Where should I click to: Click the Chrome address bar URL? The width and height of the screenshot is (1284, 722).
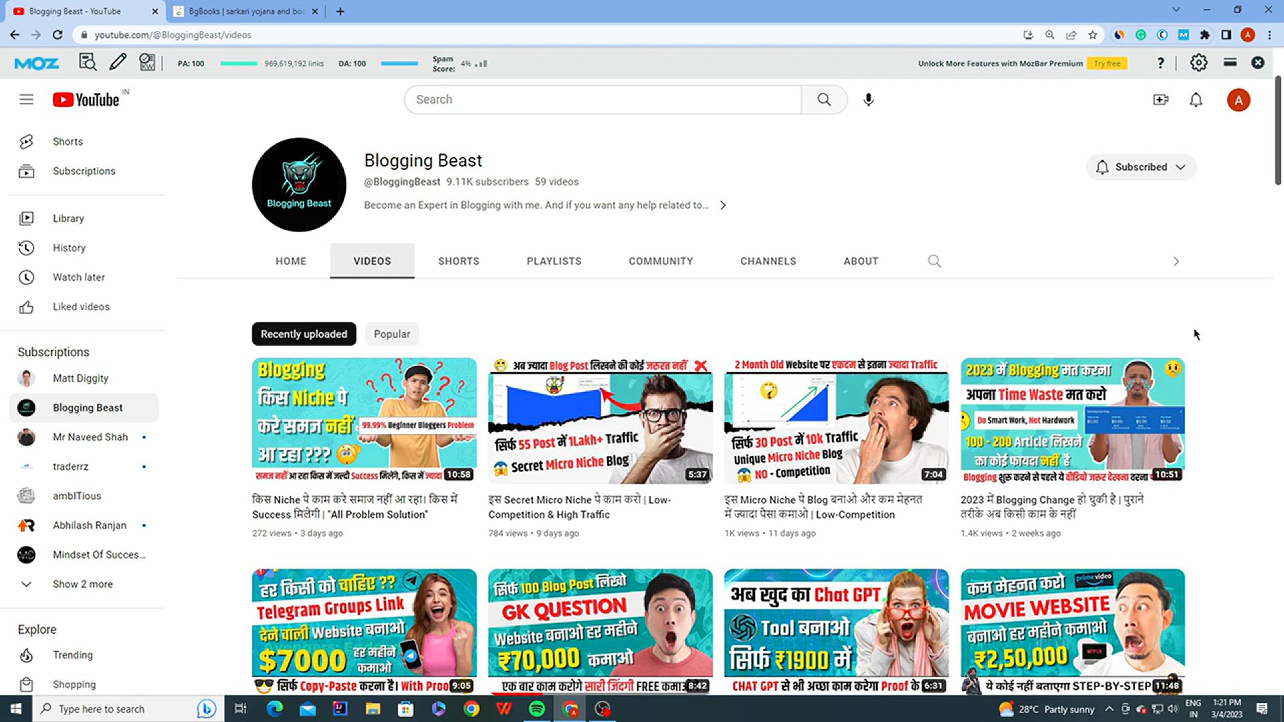point(173,35)
